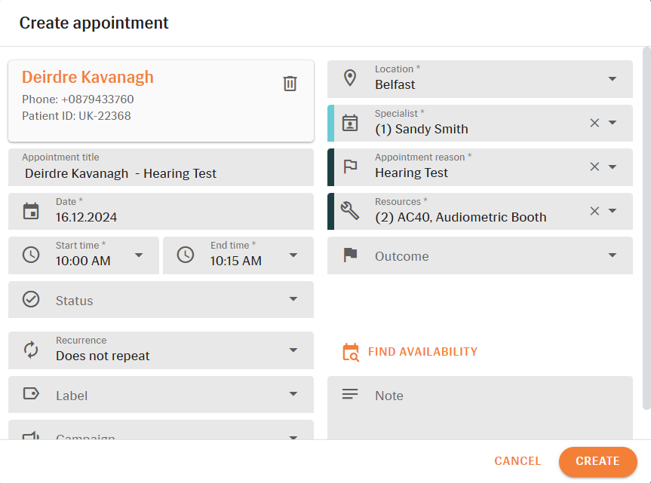This screenshot has height=483, width=651.
Task: Cancel the appointment creation
Action: (517, 461)
